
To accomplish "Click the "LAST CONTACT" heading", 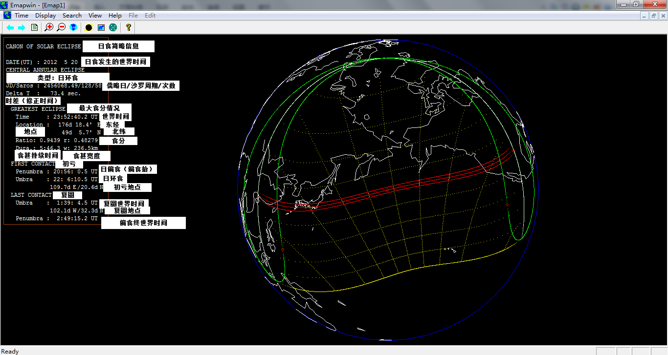I will click(x=31, y=195).
